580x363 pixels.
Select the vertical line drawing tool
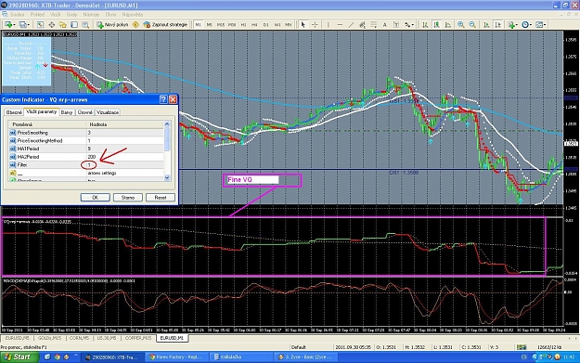click(x=329, y=25)
